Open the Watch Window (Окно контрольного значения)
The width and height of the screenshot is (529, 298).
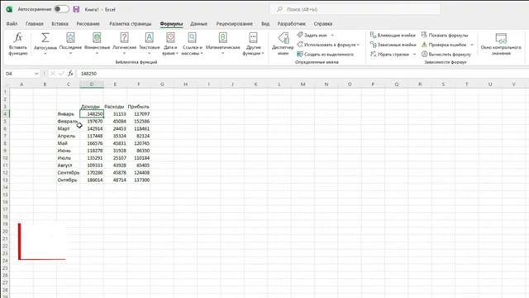point(501,44)
